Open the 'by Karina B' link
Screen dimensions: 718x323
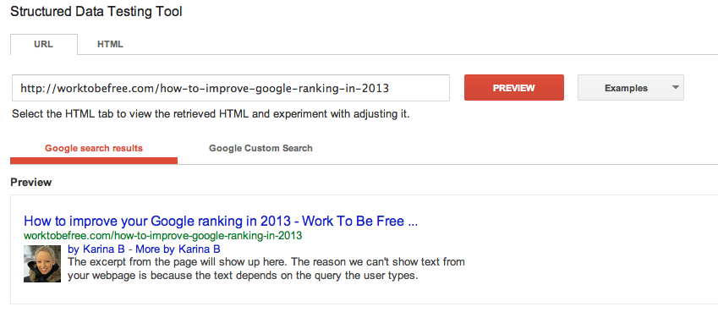[x=96, y=249]
